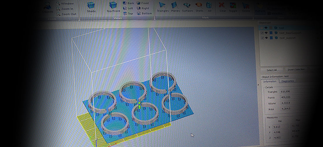The height and width of the screenshot is (147, 323).
Task: Activate the Mark Shells tool
Action: (199, 7)
